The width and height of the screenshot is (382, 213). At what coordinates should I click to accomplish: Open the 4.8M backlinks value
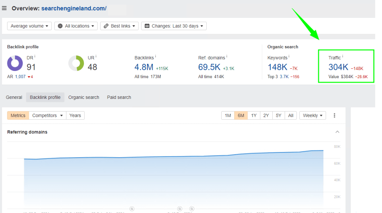144,67
